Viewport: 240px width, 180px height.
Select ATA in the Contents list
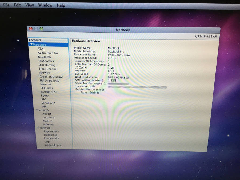click(x=40, y=49)
